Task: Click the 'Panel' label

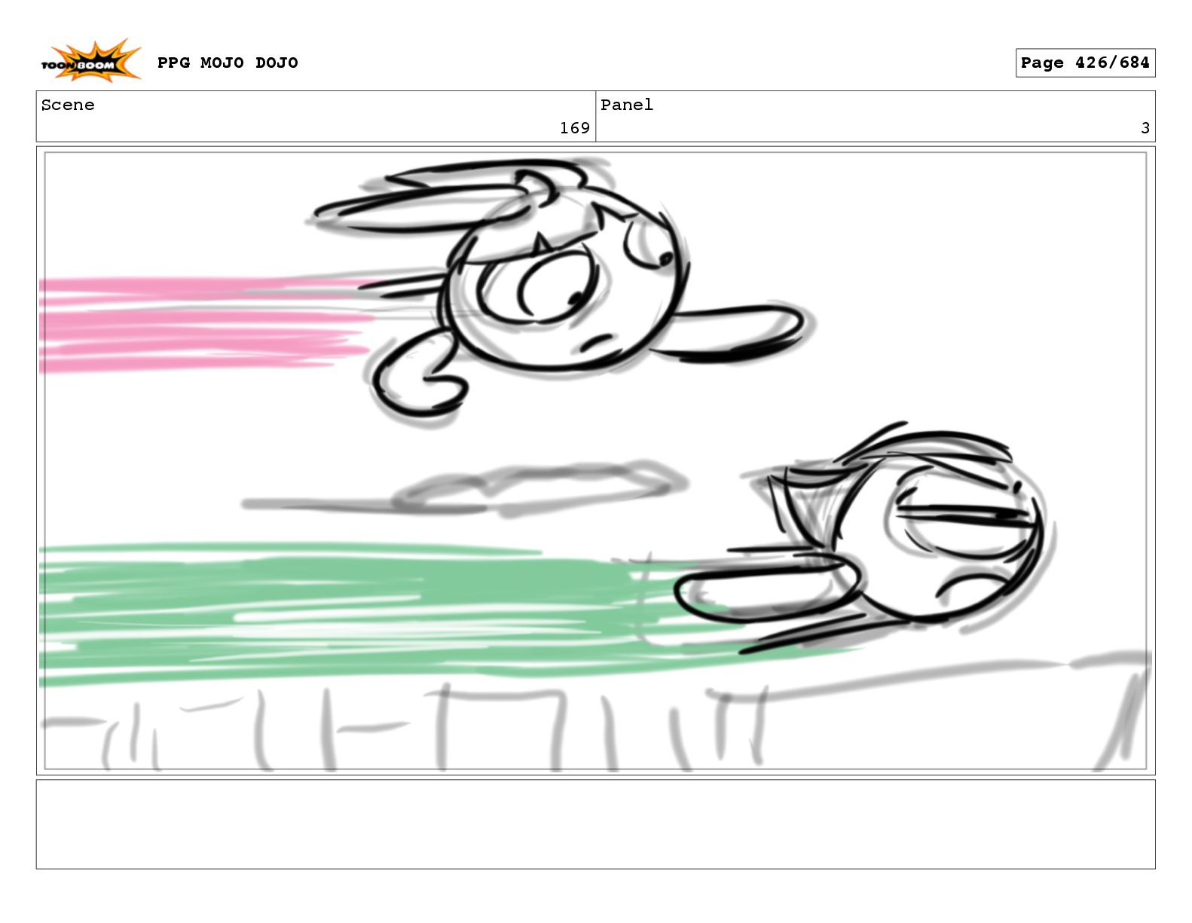Action: coord(627,105)
